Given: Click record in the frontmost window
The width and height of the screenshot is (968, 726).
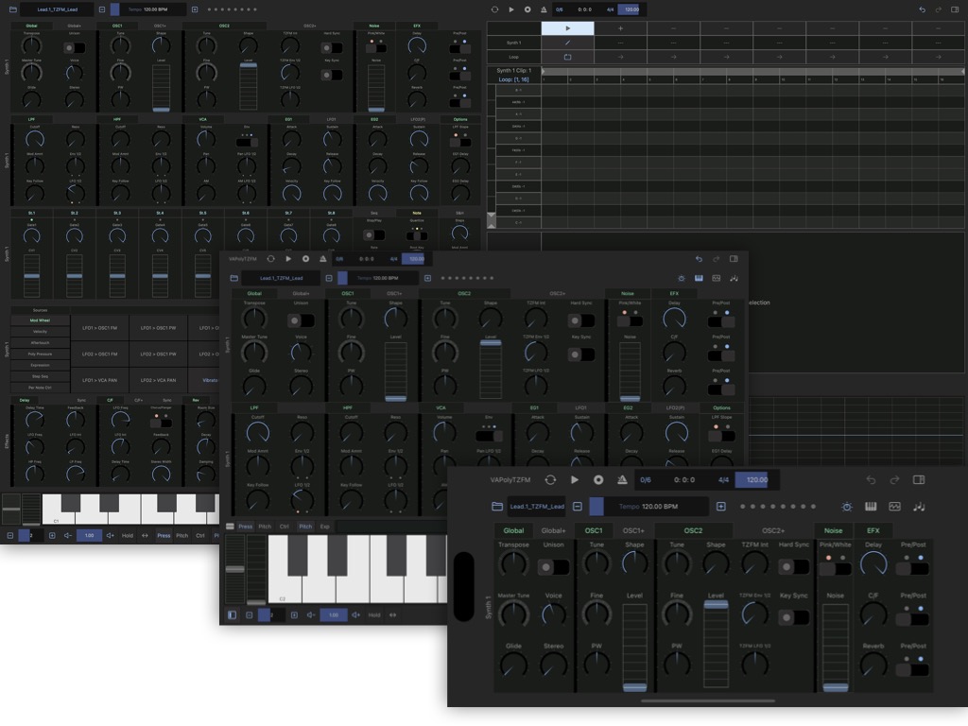Looking at the screenshot, I should (598, 479).
